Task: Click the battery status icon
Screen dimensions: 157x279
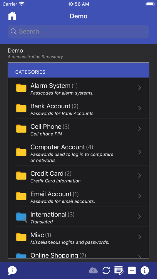Action: tap(150, 4)
